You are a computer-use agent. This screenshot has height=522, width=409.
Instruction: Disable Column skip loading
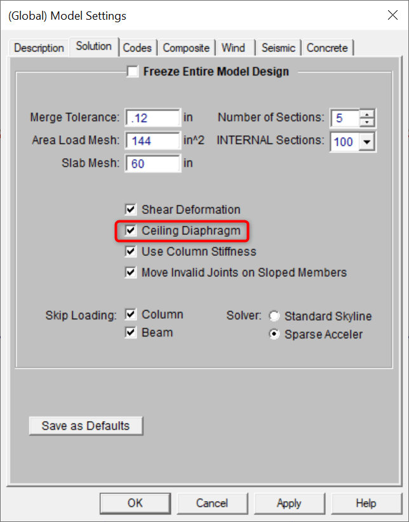131,314
